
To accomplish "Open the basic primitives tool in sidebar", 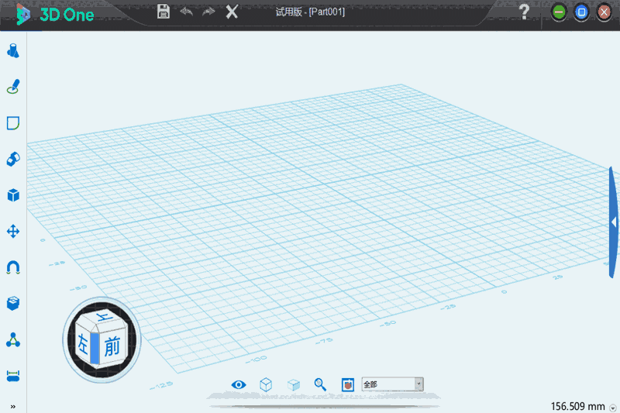I will (12, 51).
